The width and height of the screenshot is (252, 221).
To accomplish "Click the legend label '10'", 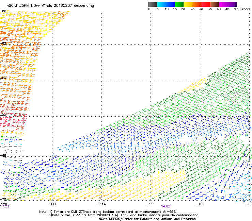I will 167,9.
